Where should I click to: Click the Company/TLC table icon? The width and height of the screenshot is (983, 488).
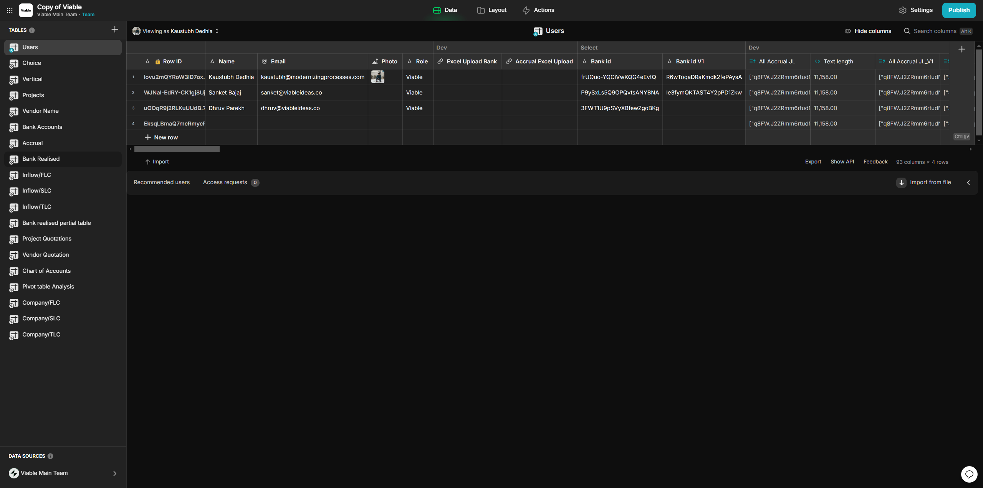pos(14,335)
